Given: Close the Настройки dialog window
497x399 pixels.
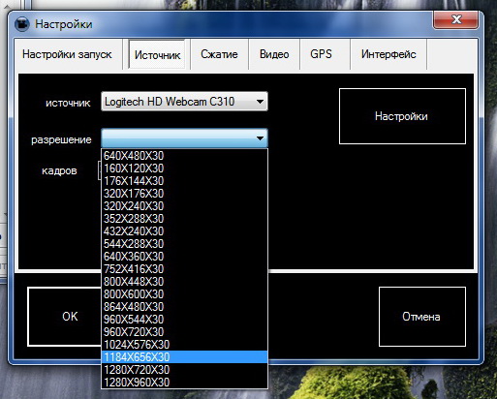Looking at the screenshot, I should click(x=455, y=19).
